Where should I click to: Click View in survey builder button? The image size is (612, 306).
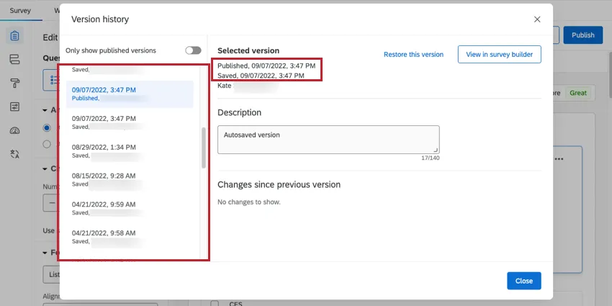tap(499, 55)
